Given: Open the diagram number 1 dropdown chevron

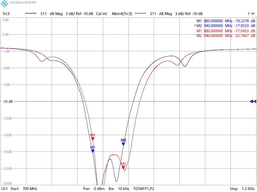Looking at the screenshot, I should [x=253, y=14].
